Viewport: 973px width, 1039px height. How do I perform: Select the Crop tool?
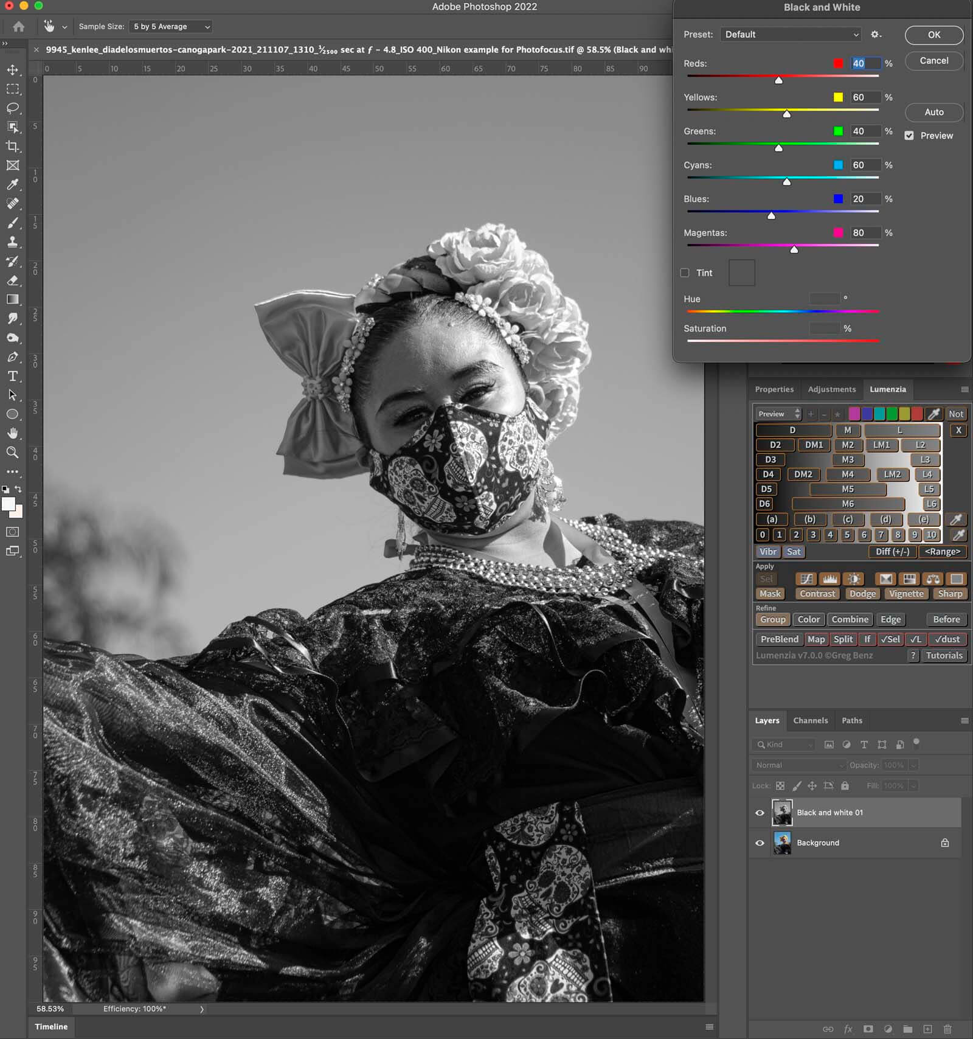pyautogui.click(x=13, y=147)
